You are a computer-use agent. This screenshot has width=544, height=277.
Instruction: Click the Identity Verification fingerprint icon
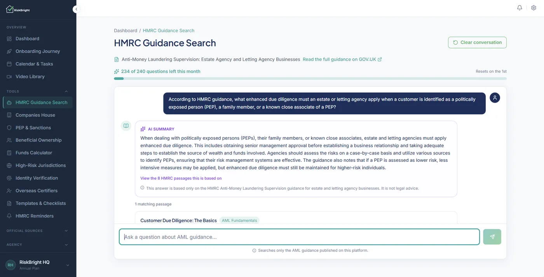tap(9, 178)
